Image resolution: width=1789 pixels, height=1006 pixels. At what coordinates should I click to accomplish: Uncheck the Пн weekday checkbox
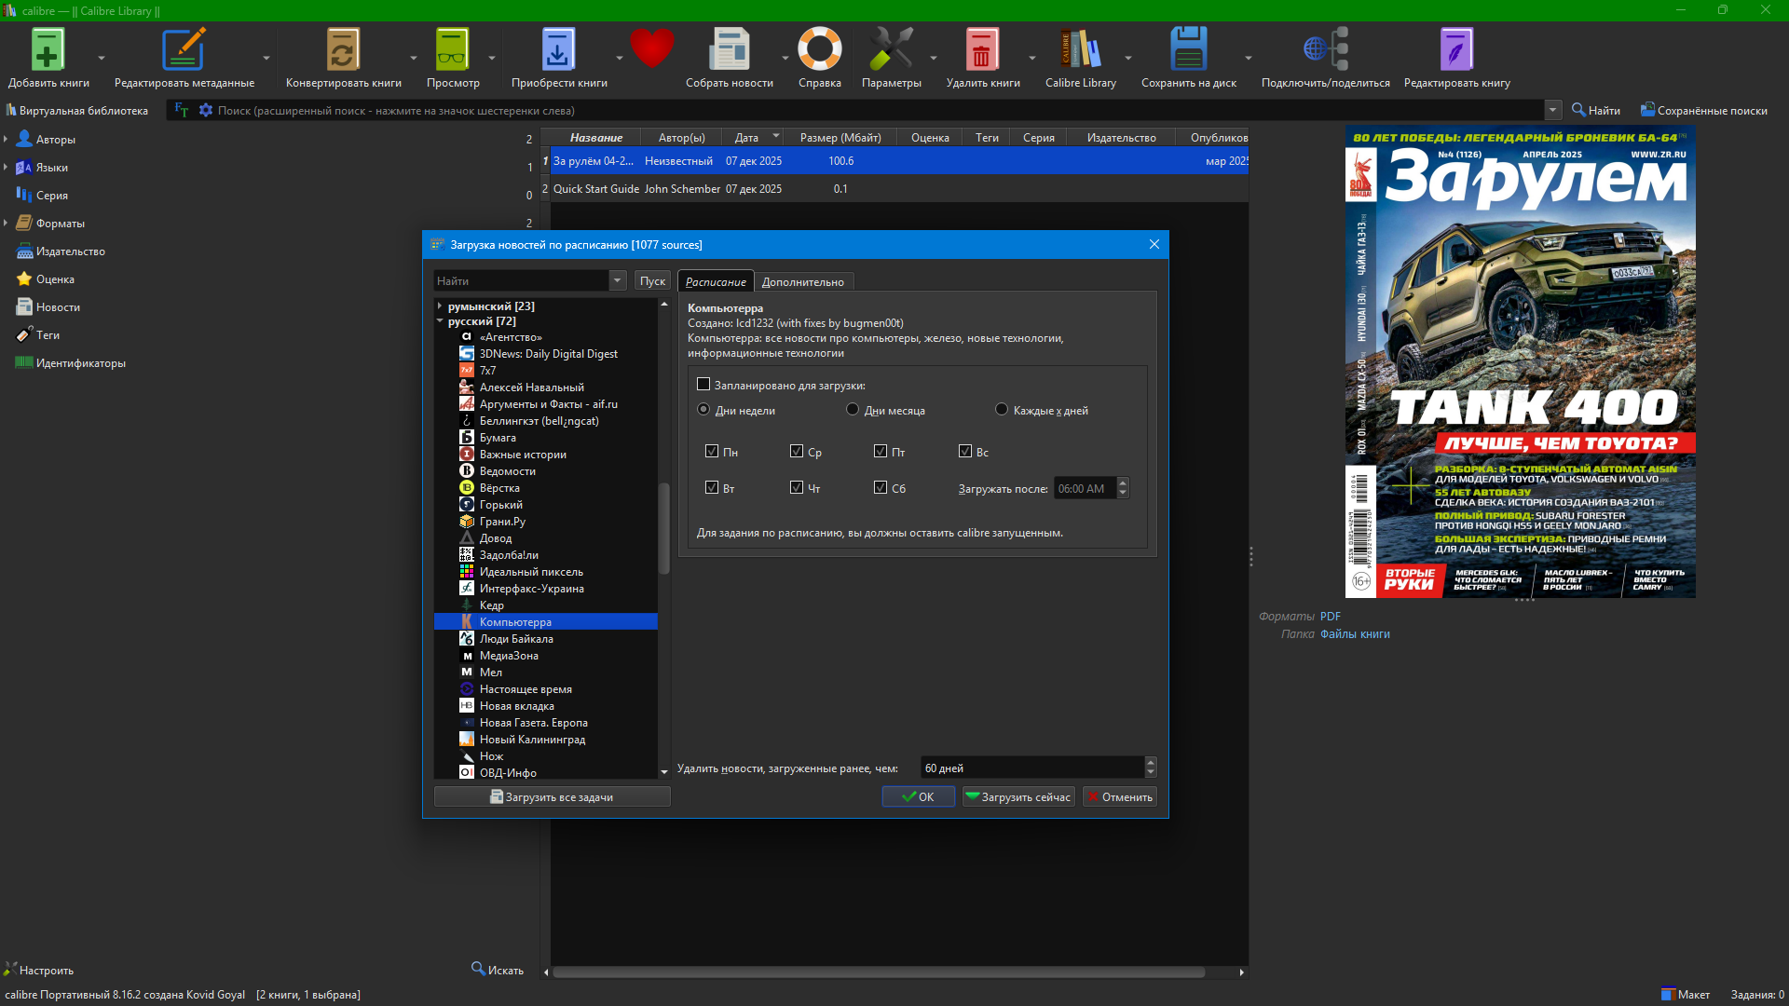click(x=712, y=452)
